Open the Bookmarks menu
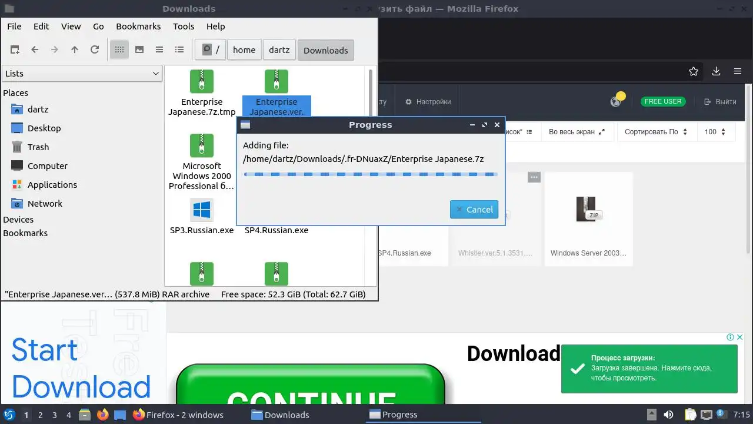The height and width of the screenshot is (424, 753). tap(138, 26)
